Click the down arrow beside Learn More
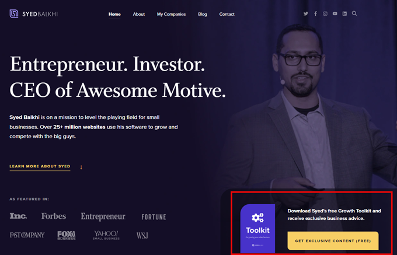 [x=81, y=167]
